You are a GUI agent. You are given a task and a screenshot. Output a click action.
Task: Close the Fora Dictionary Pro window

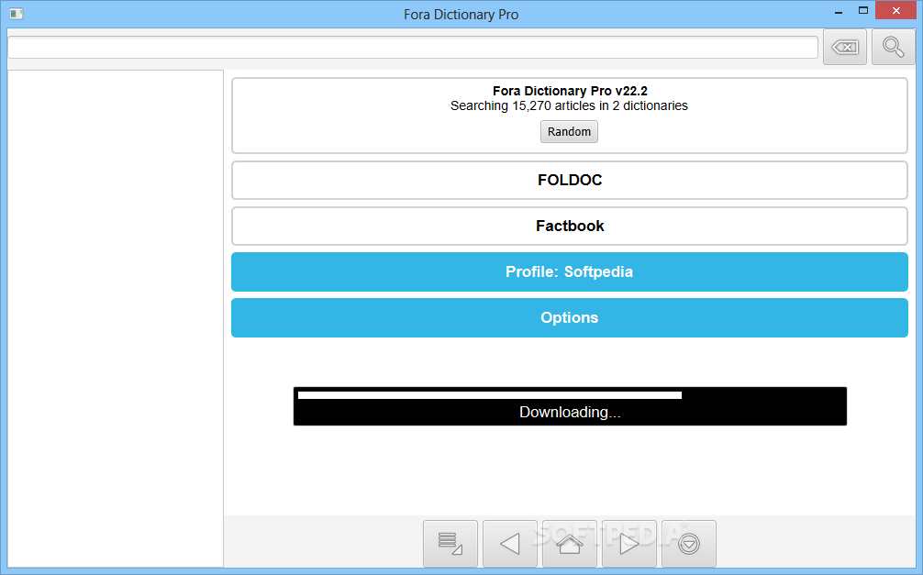tap(895, 11)
